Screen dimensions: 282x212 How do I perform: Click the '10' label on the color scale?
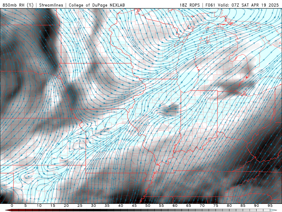tap(39, 206)
